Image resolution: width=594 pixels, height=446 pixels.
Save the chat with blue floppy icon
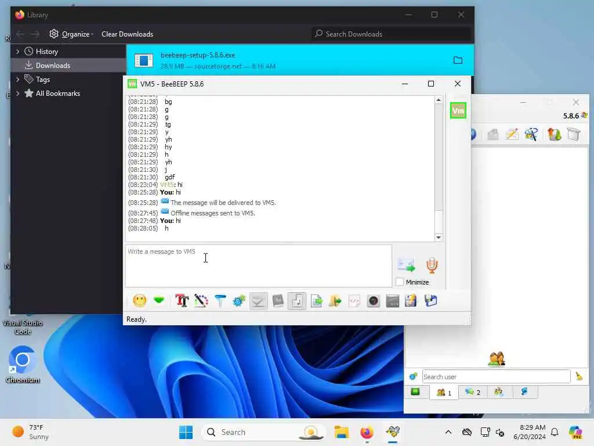[x=431, y=301]
